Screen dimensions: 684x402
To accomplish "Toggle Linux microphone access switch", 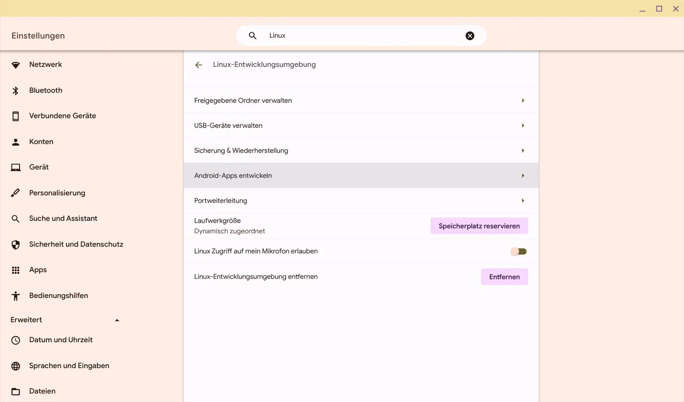I will coord(518,251).
